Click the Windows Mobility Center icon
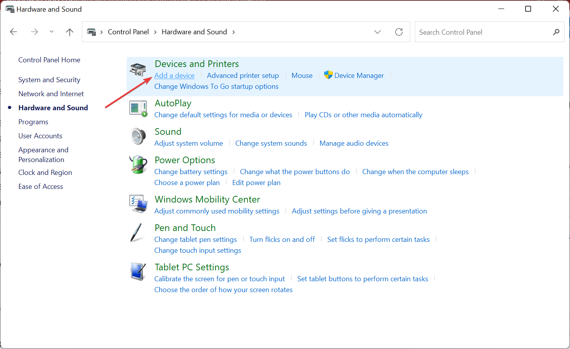The height and width of the screenshot is (349, 570). pyautogui.click(x=138, y=204)
